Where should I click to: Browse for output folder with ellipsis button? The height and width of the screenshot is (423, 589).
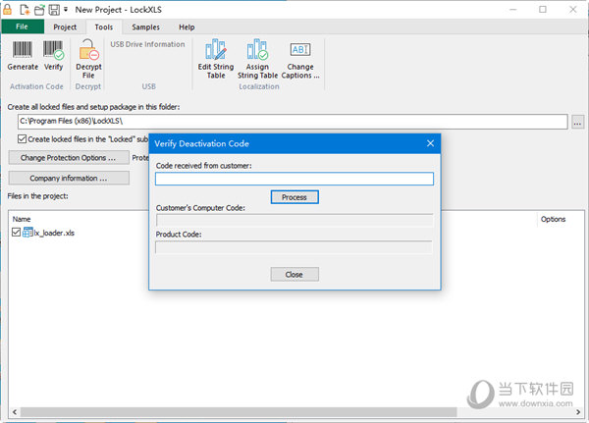(577, 122)
